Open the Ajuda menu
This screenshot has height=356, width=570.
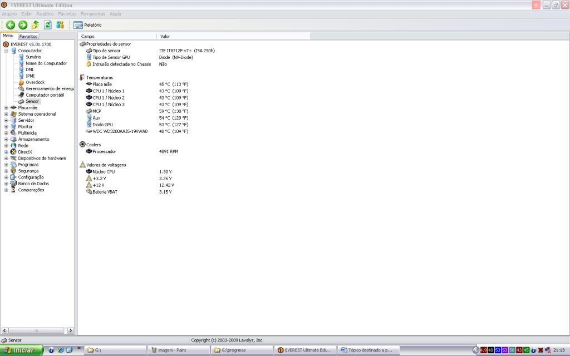(x=115, y=14)
